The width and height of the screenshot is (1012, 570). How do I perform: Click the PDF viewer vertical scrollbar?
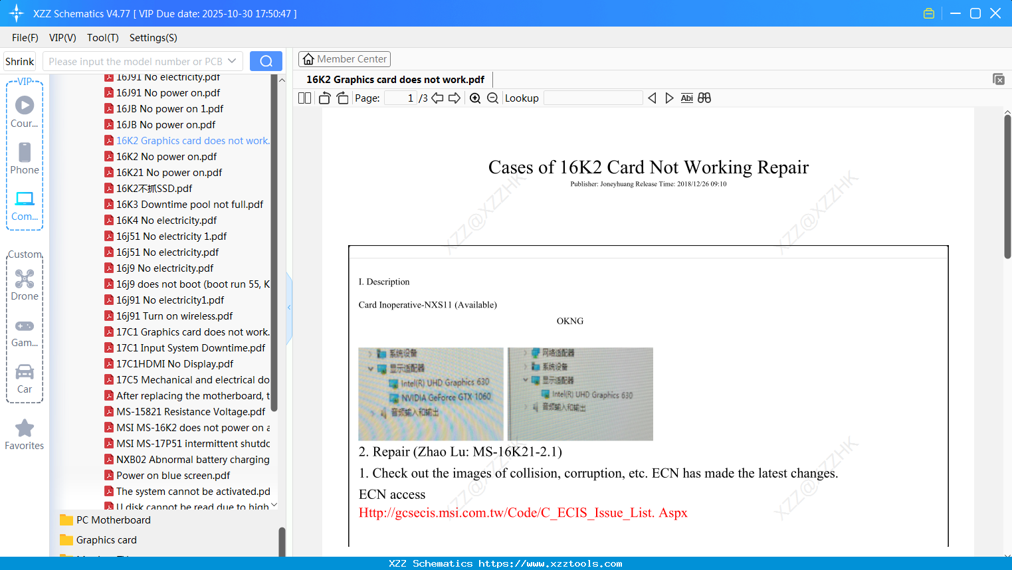point(1007,187)
